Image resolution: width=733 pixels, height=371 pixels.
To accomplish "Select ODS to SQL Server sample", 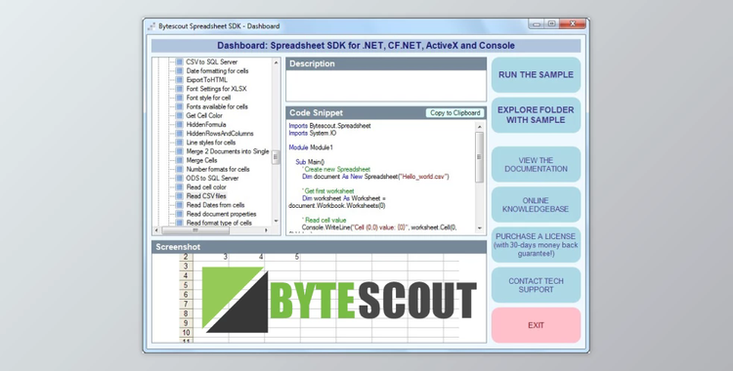I will (212, 178).
